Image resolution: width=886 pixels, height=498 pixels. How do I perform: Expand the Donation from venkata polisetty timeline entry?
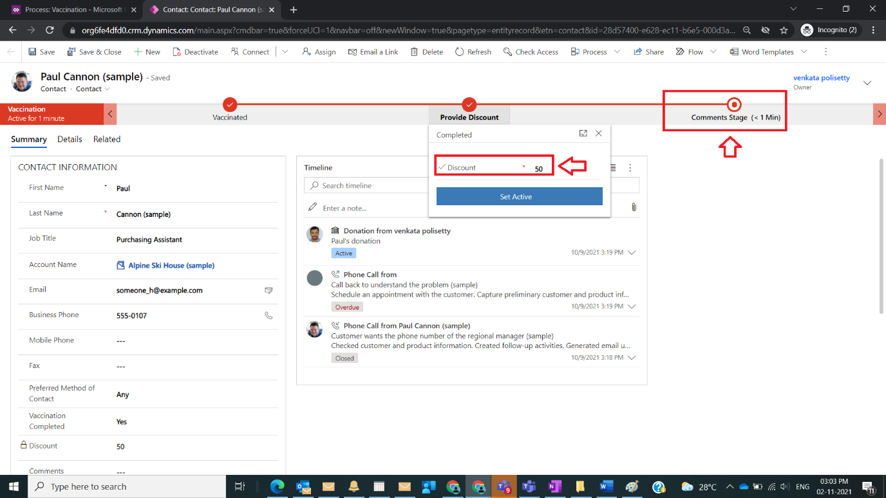point(632,252)
